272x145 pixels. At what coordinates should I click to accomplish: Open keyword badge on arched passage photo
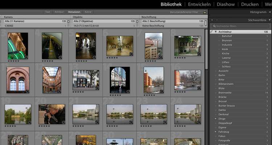(94, 57)
